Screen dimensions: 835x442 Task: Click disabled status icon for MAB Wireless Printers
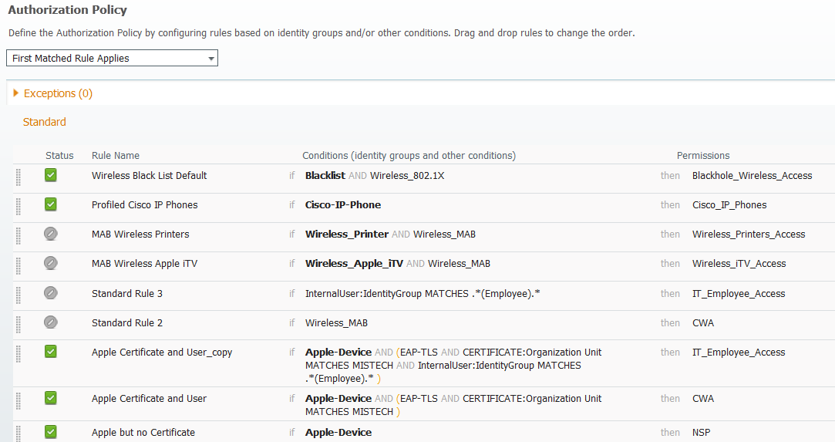point(51,233)
